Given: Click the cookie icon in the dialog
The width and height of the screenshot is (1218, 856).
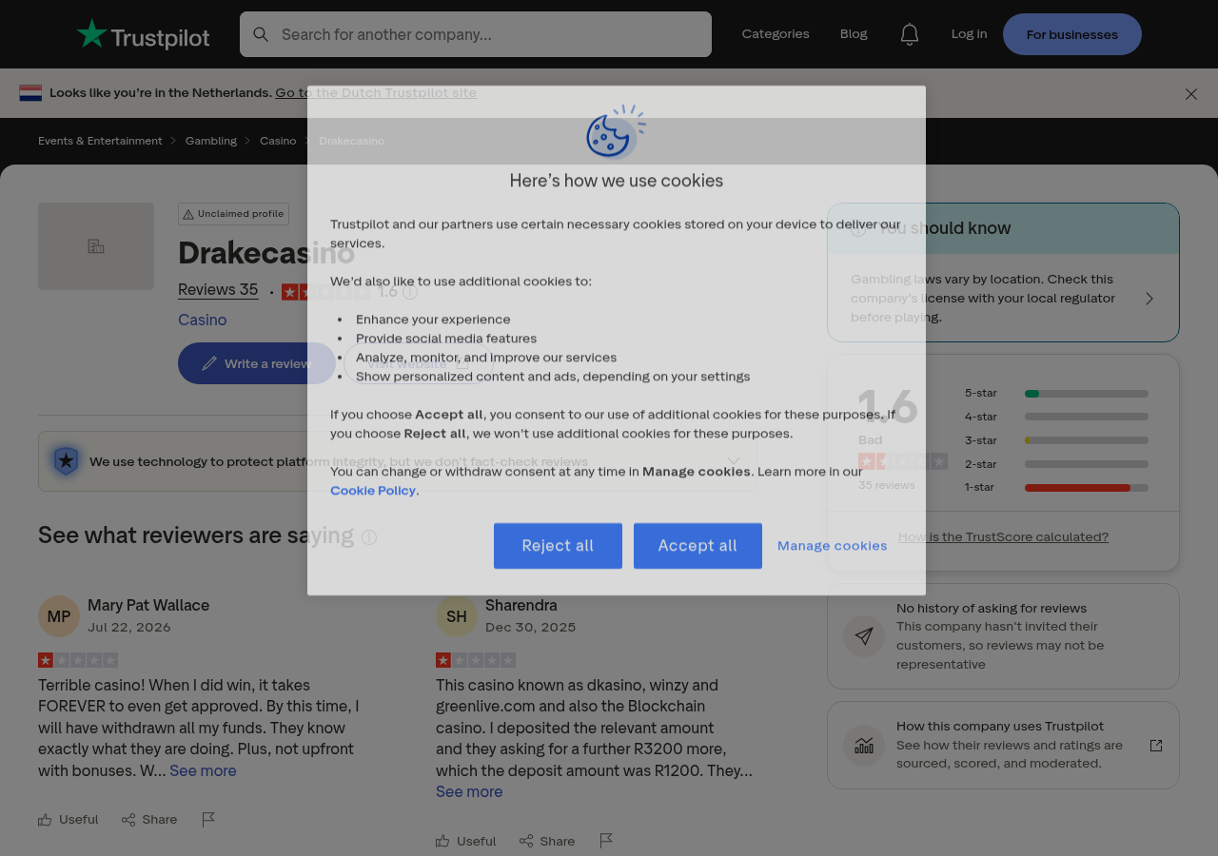Looking at the screenshot, I should coord(616,132).
